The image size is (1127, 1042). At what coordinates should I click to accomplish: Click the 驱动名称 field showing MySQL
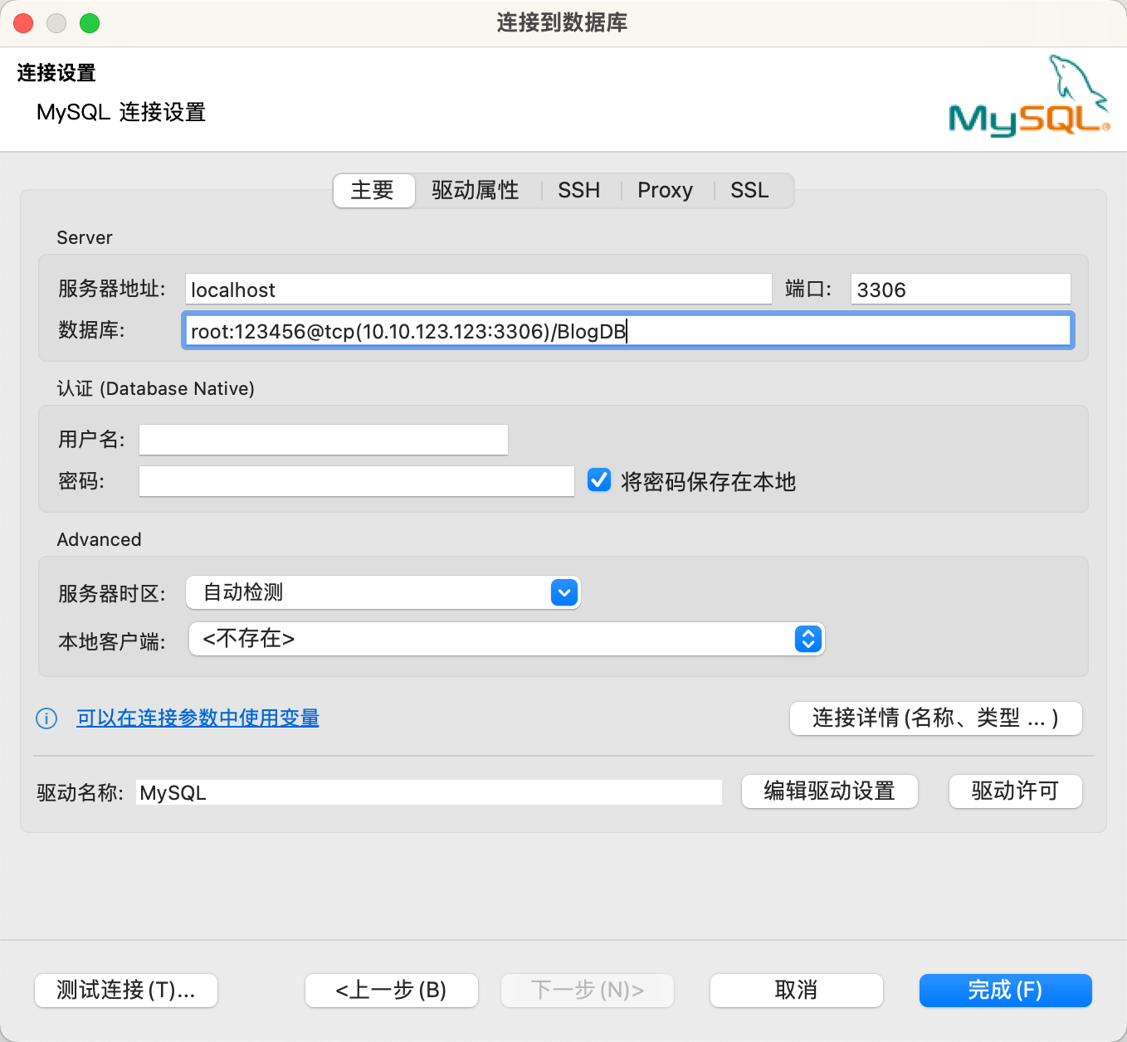pyautogui.click(x=429, y=792)
